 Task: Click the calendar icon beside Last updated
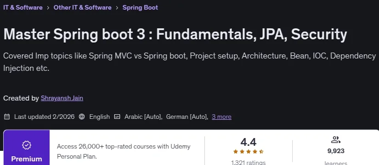coord(7,117)
